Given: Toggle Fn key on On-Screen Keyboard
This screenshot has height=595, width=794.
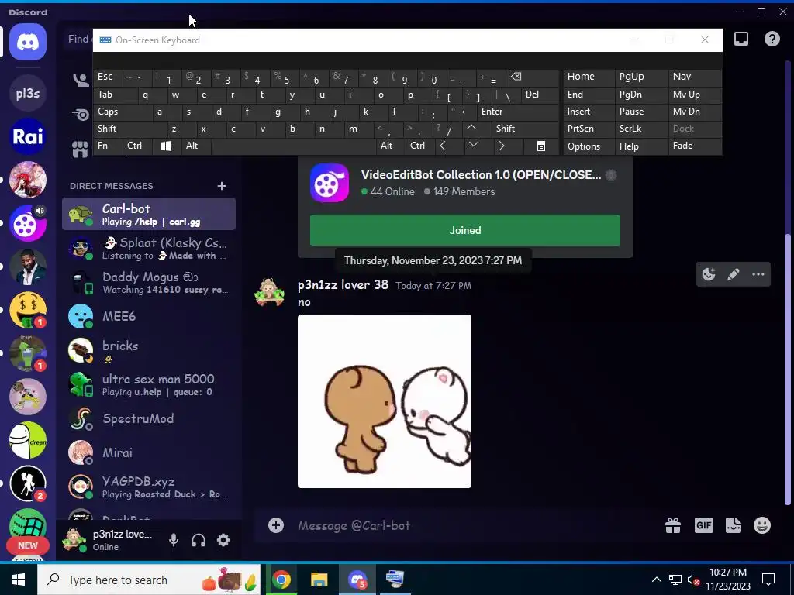Looking at the screenshot, I should (107, 146).
